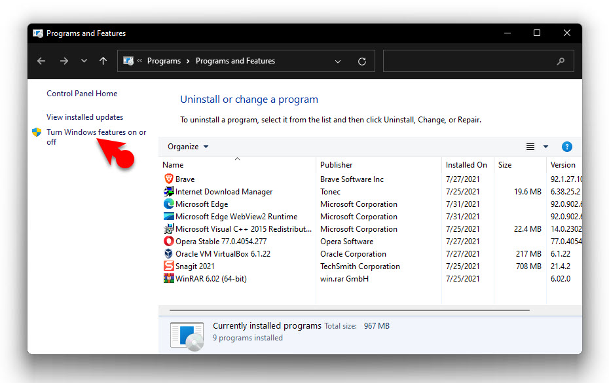Click the Internet Download Manager icon
609x383 pixels.
point(168,191)
